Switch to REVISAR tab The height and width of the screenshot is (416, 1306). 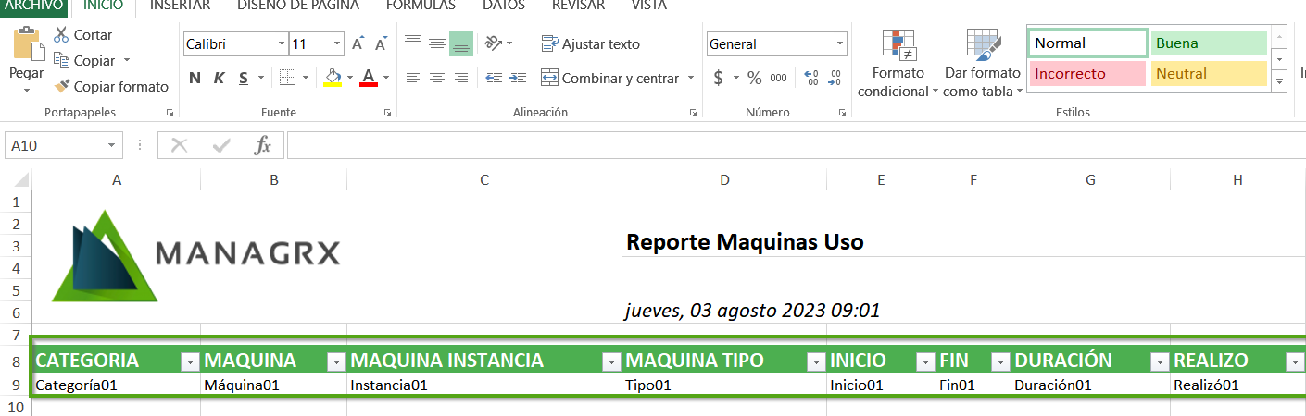click(x=578, y=6)
